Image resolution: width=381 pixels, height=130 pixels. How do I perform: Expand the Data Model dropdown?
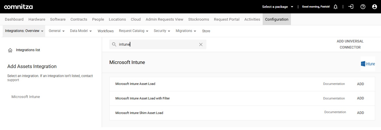click(x=81, y=31)
